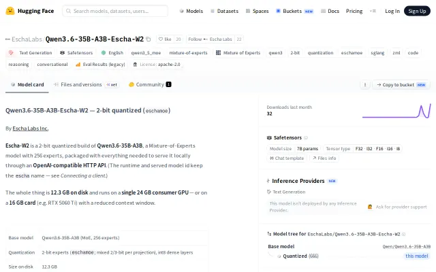Select the conversational tag
This screenshot has width=436, height=272.
[52, 65]
